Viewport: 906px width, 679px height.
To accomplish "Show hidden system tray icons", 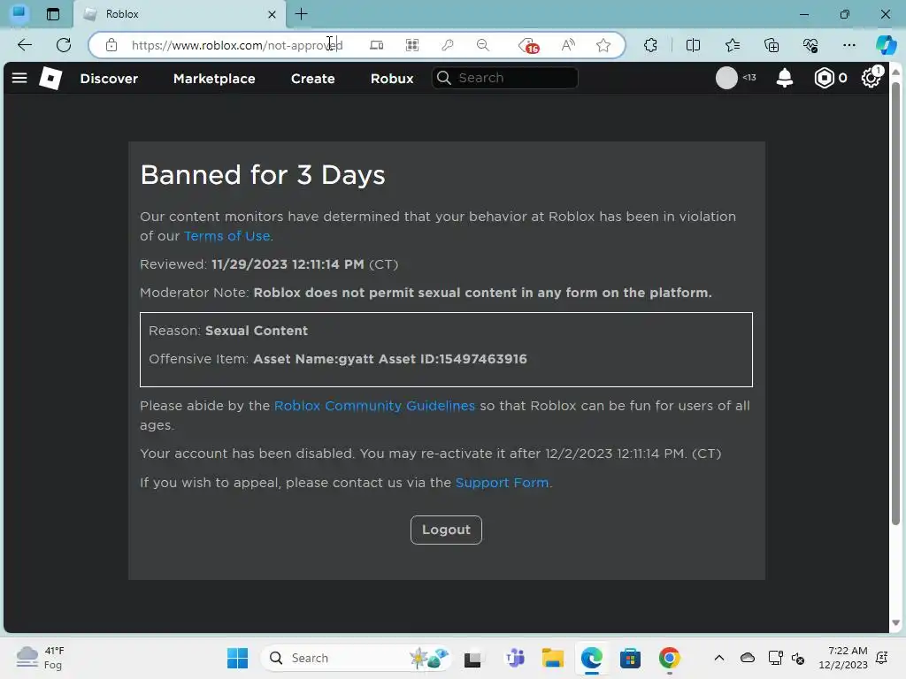I will pos(718,658).
